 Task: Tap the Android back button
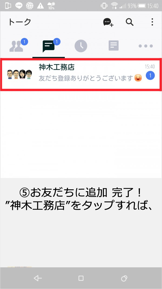[x=38, y=278]
